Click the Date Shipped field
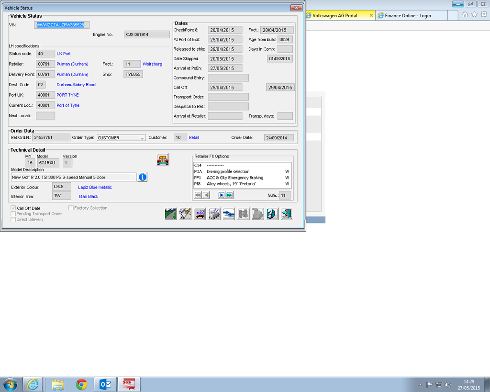 (225, 59)
